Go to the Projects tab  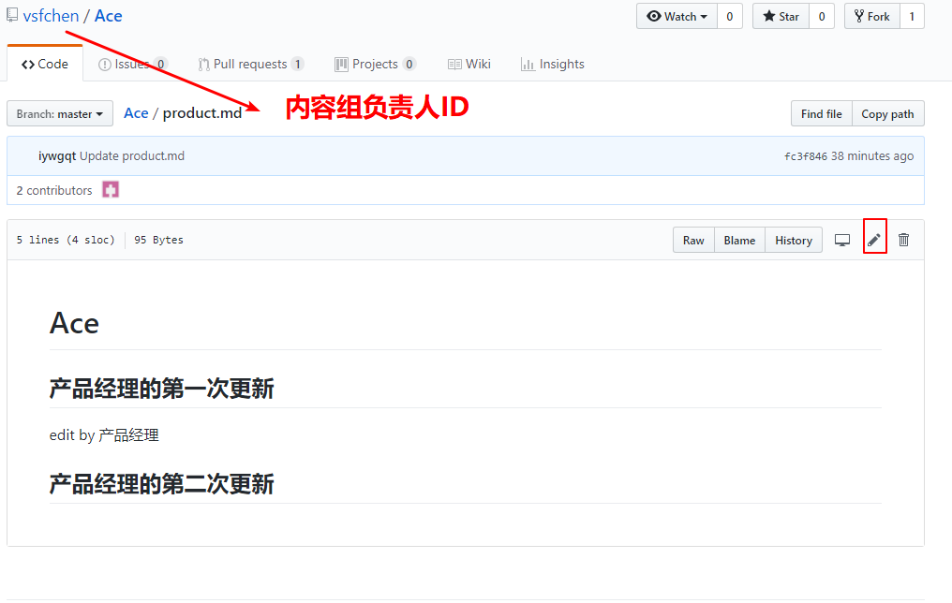(375, 65)
